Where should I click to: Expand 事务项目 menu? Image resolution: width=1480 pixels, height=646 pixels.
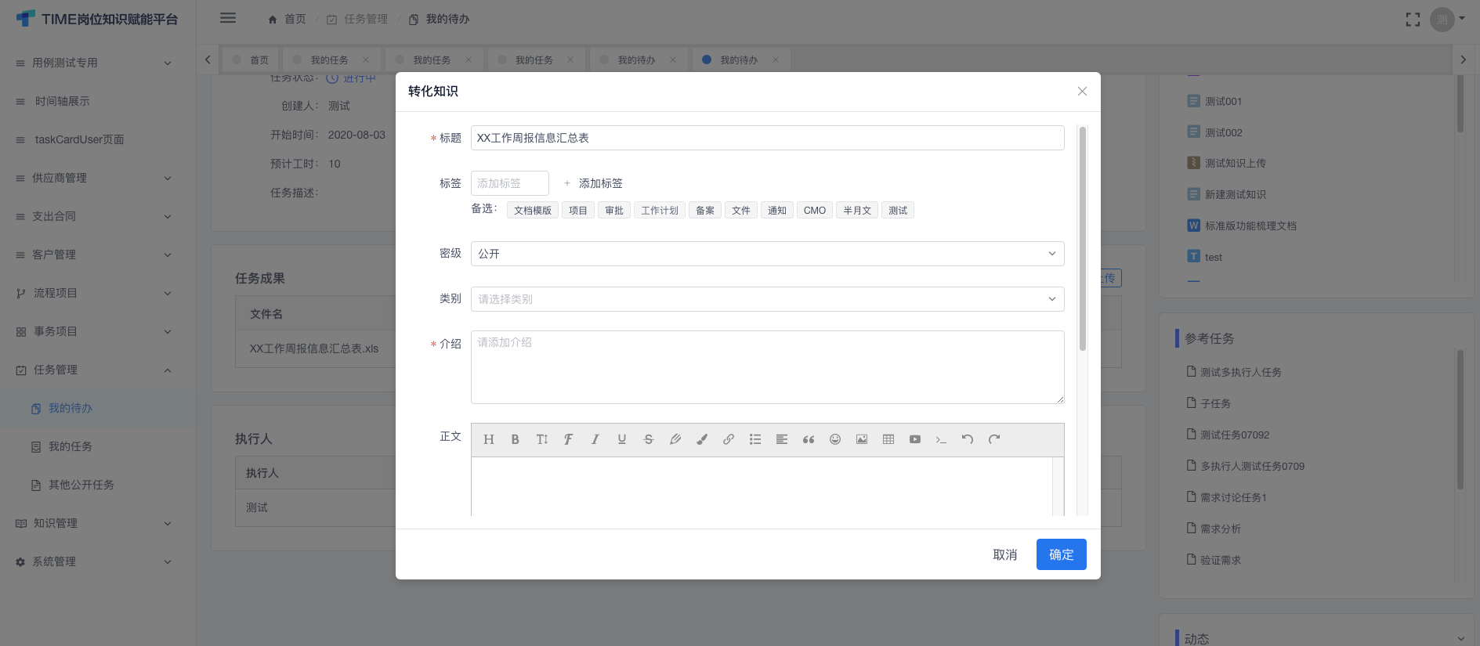[98, 331]
